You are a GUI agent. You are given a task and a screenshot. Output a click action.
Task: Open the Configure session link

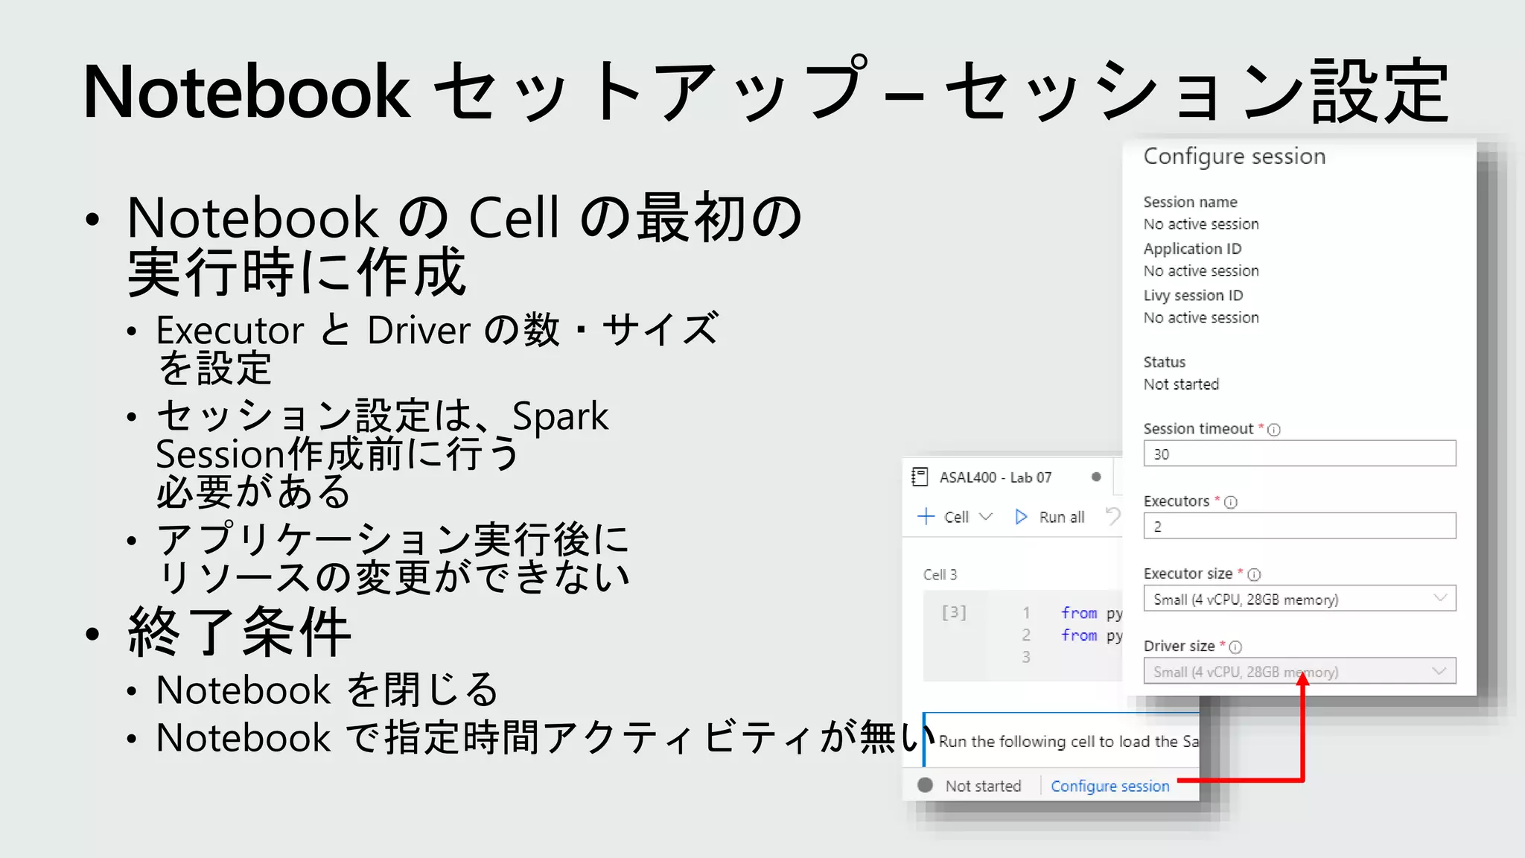pos(1110,786)
